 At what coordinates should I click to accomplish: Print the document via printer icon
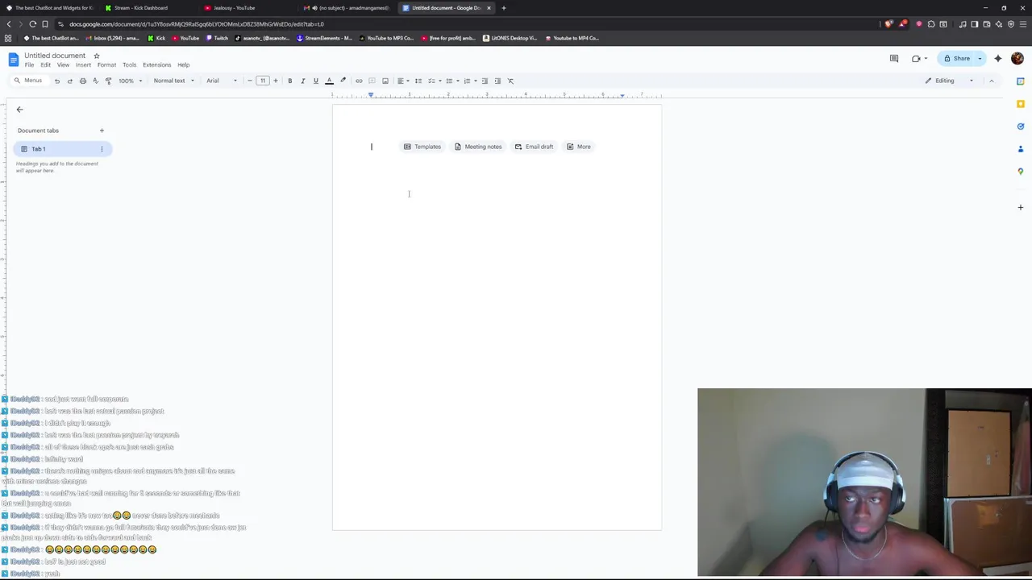tap(82, 81)
